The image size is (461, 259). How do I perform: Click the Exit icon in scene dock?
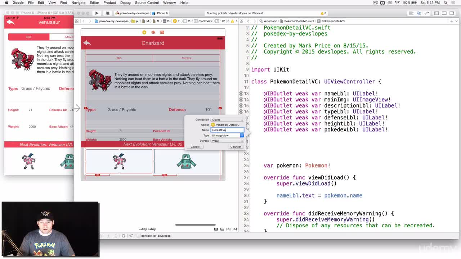[x=162, y=32]
